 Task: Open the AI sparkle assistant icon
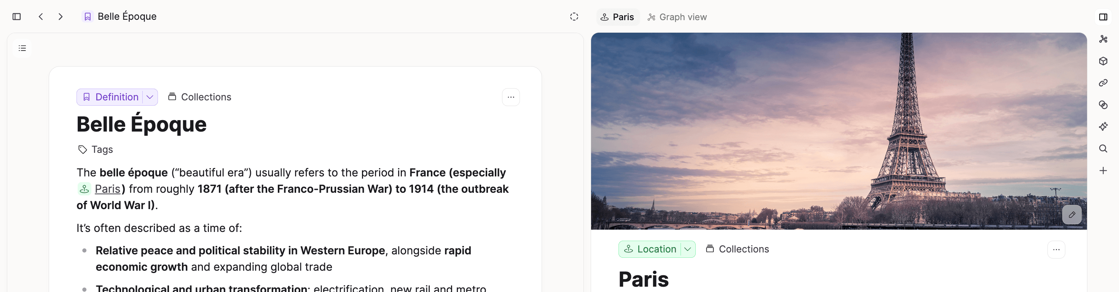point(1103,127)
